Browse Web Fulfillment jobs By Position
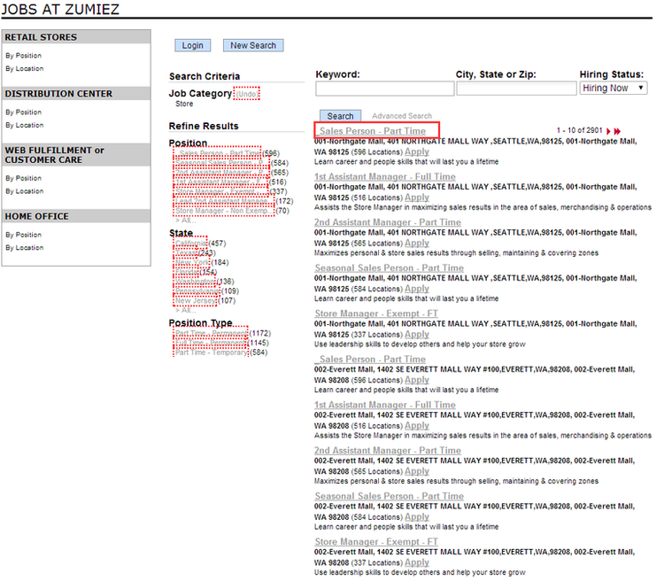Image resolution: width=664 pixels, height=581 pixels. coord(24,178)
